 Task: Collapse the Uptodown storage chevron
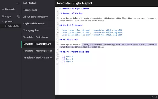[x=2, y=21]
